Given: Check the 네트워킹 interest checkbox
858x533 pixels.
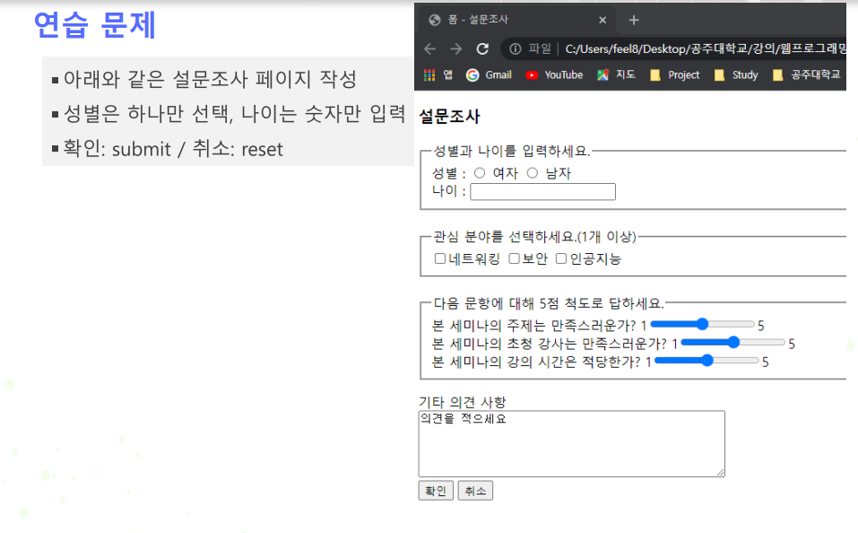Looking at the screenshot, I should [440, 259].
